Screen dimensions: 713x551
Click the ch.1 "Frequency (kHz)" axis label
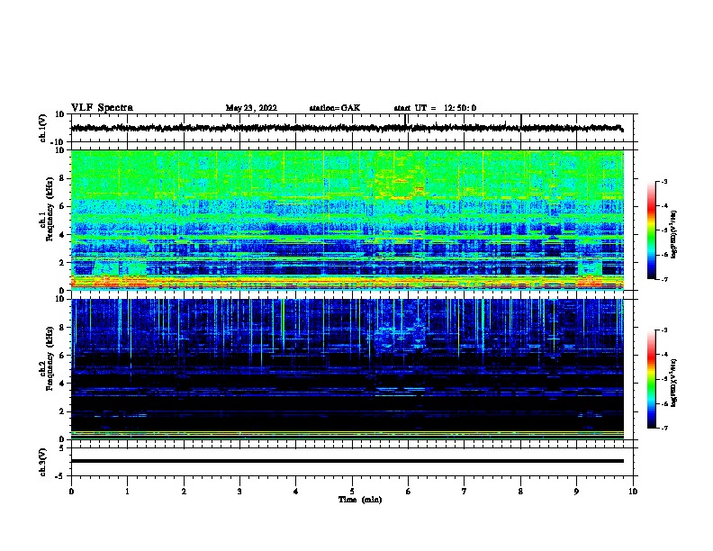click(50, 209)
